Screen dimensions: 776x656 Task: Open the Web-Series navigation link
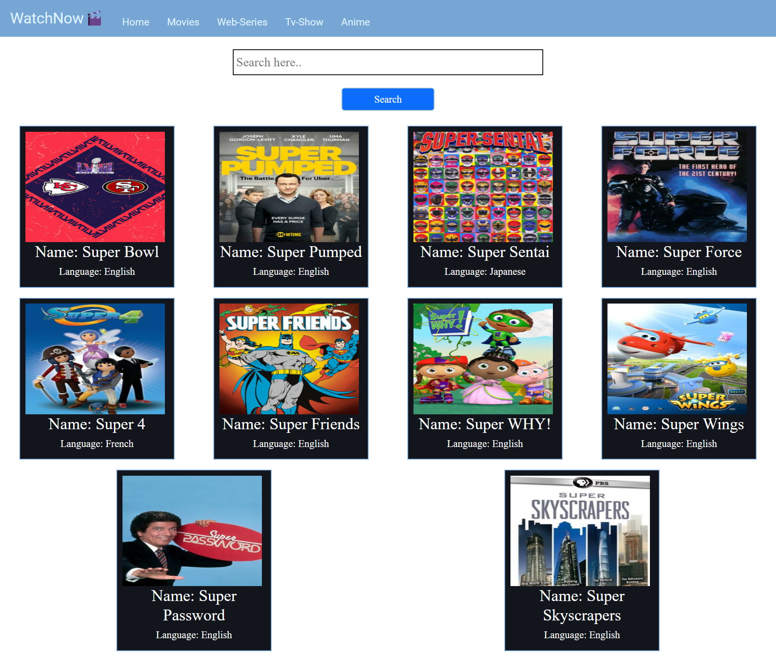pos(242,22)
